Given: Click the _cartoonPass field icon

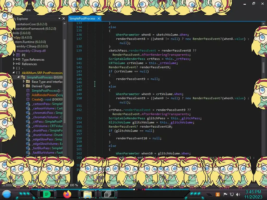Looking at the screenshot, I should point(28,104).
